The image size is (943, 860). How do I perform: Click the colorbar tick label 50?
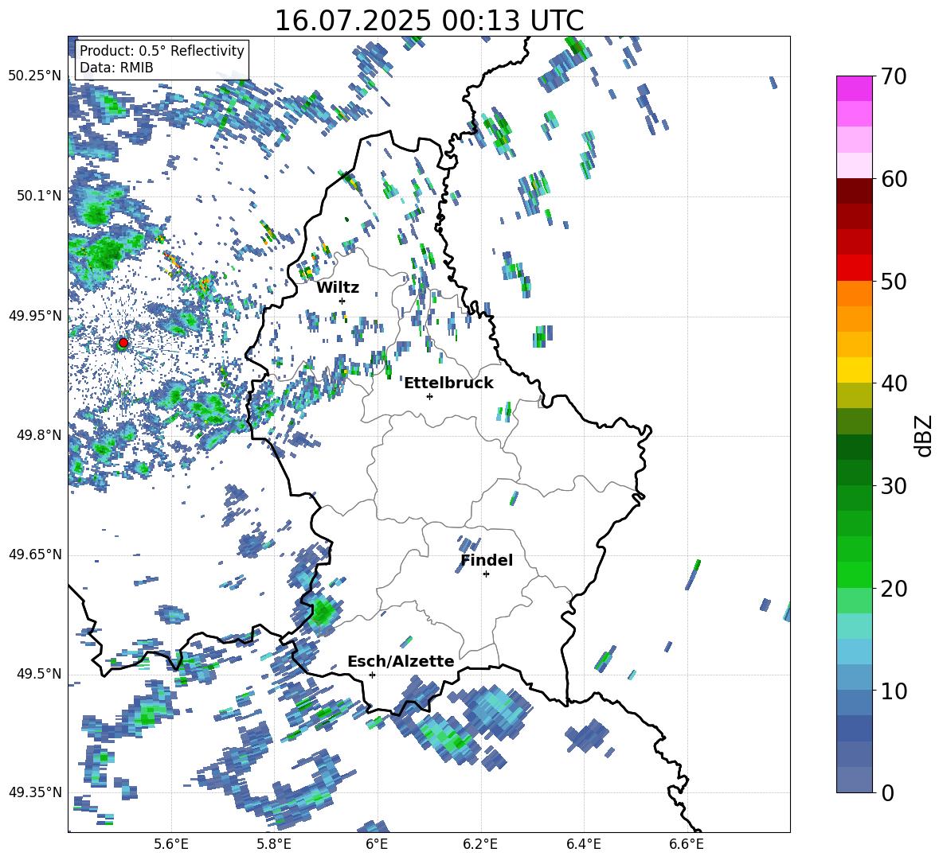pos(894,281)
